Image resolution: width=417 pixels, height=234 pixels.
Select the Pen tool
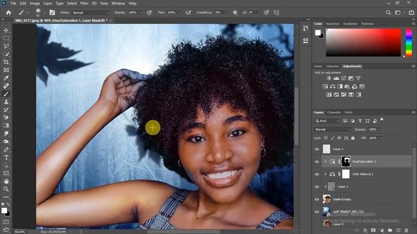(x=6, y=149)
